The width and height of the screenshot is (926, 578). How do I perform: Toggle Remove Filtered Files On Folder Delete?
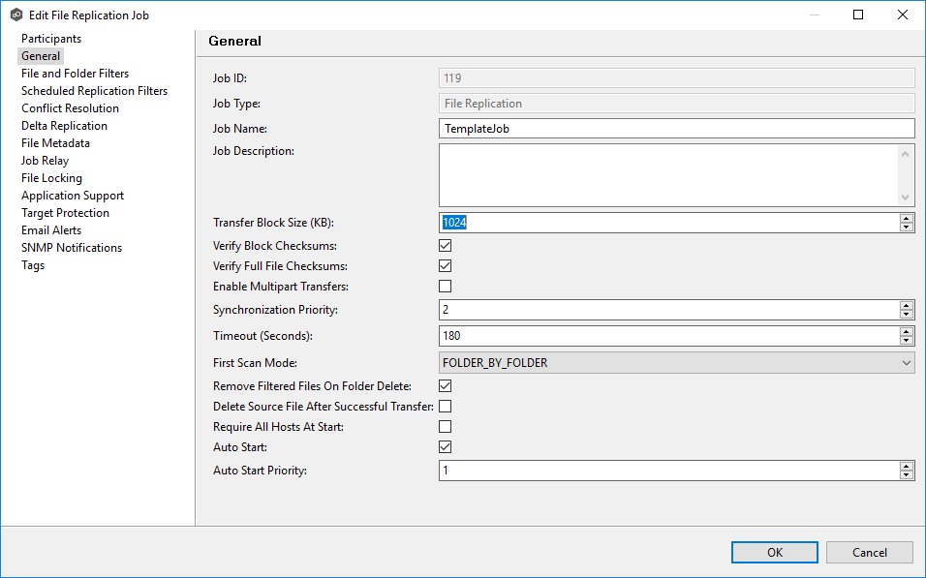click(446, 386)
